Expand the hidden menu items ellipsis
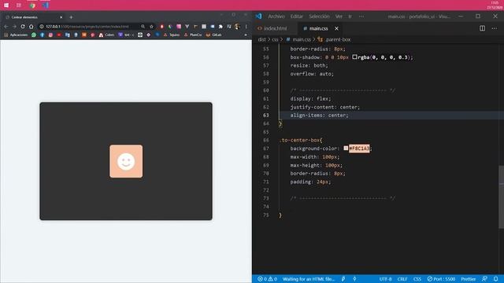The height and width of the screenshot is (283, 504). tap(361, 17)
